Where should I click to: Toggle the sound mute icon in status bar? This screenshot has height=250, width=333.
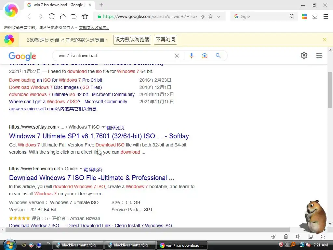click(x=298, y=237)
